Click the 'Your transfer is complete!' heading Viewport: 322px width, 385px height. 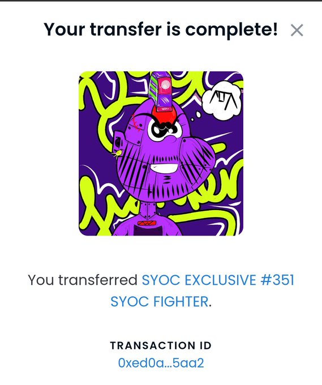click(x=161, y=29)
